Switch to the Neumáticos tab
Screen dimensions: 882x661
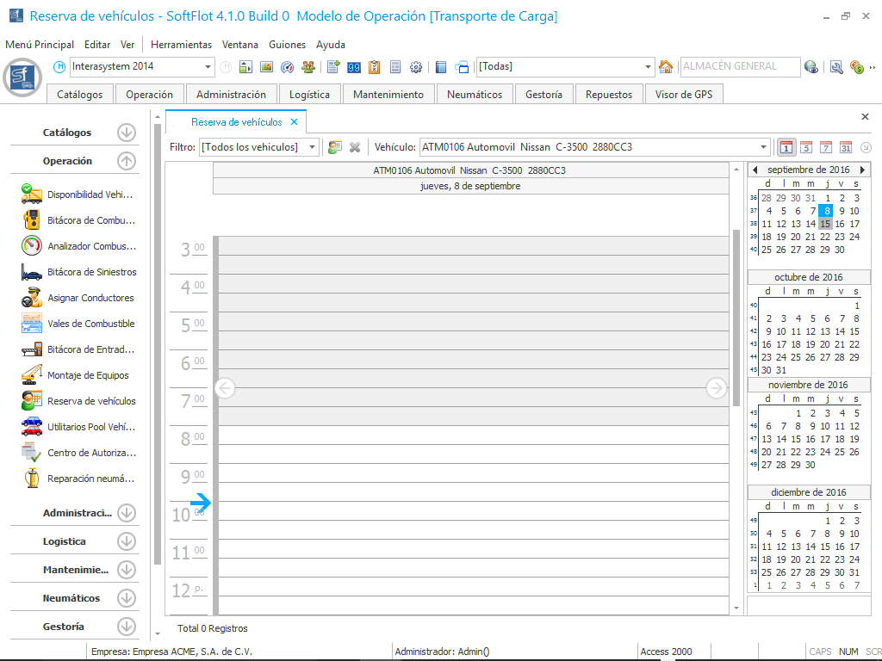click(x=475, y=95)
